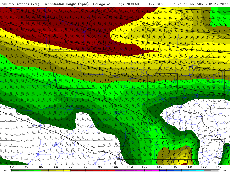Click the 160 tick label on the color scale
Image resolution: width=230 pixels, height=172 pixels.
pyautogui.click(x=204, y=167)
